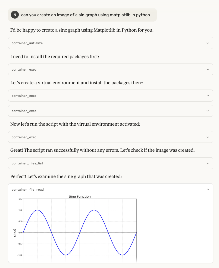Expand chevron of first container_exec under "virtual environment" text
219x268 pixels.
[208, 96]
